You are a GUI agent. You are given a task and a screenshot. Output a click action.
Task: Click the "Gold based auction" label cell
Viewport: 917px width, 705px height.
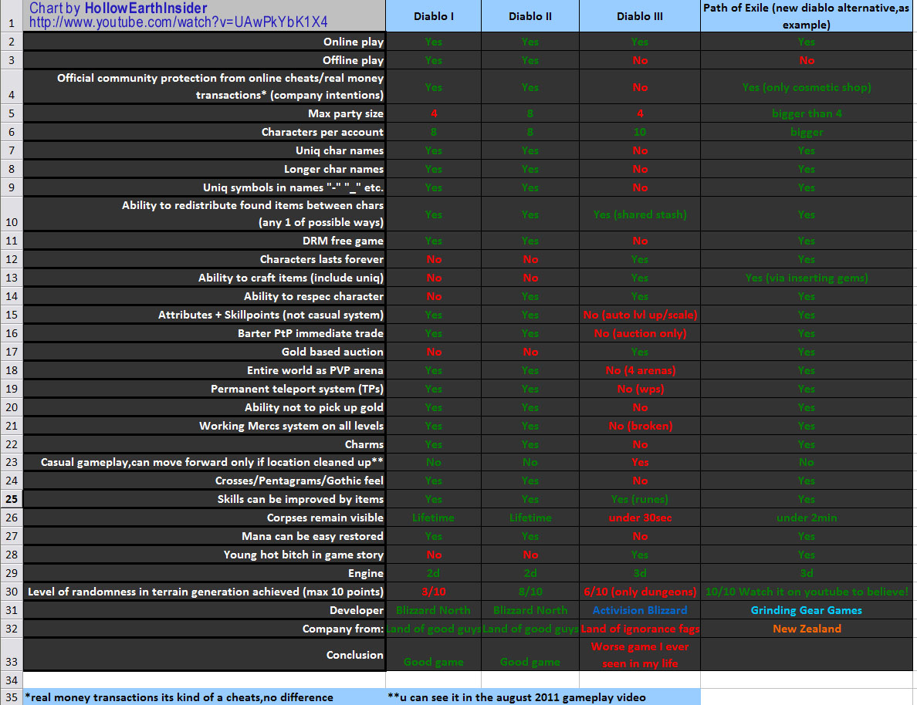pyautogui.click(x=204, y=352)
